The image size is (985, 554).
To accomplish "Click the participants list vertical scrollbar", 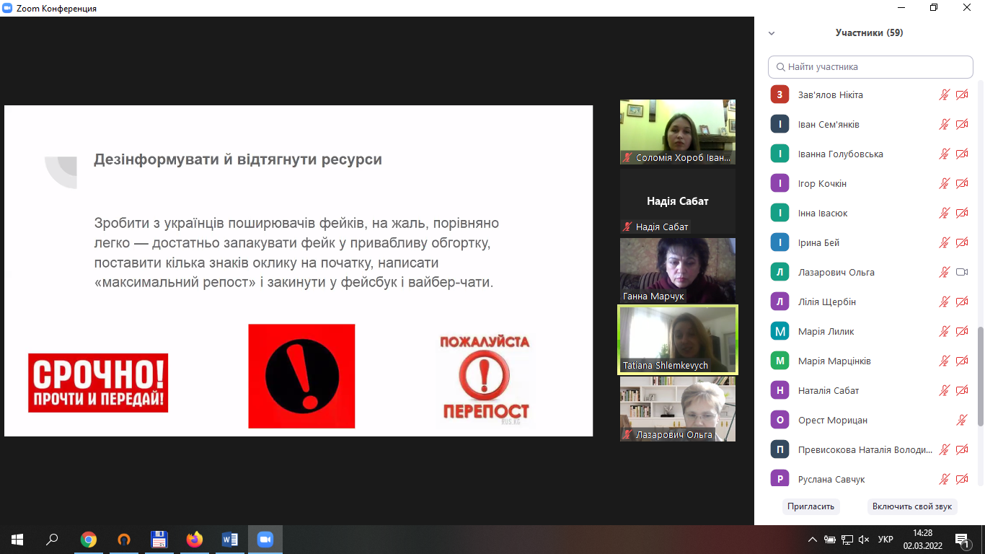I will (979, 375).
